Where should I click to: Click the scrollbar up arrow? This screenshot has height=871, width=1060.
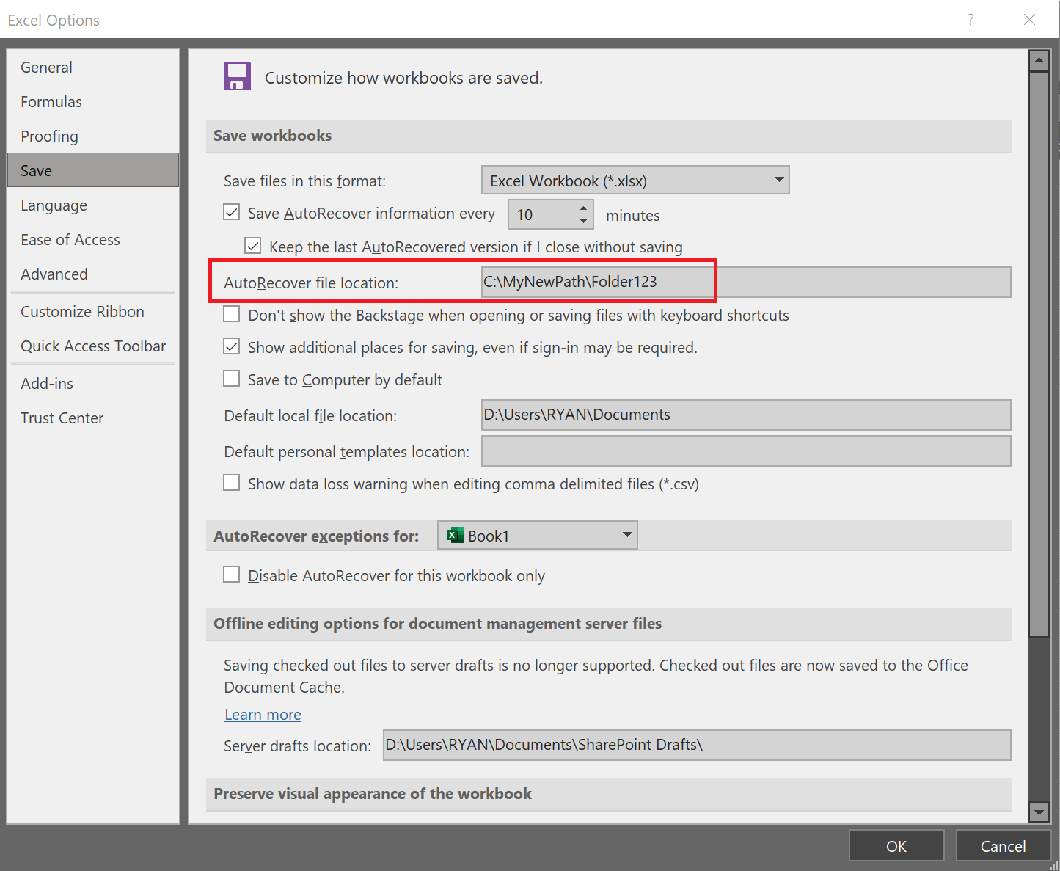1038,61
